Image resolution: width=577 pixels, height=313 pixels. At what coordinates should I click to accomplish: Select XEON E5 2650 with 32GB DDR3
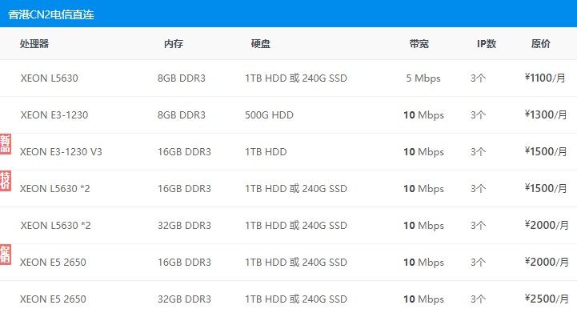(288, 297)
